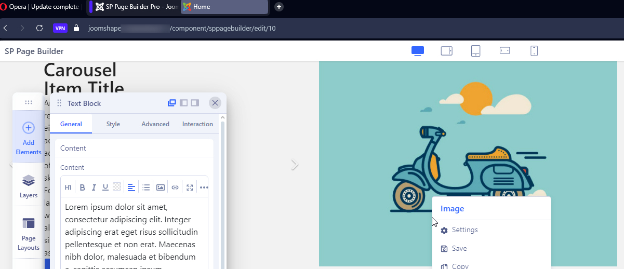The width and height of the screenshot is (624, 269).
Task: Click Save in the Image menu
Action: [x=459, y=249]
